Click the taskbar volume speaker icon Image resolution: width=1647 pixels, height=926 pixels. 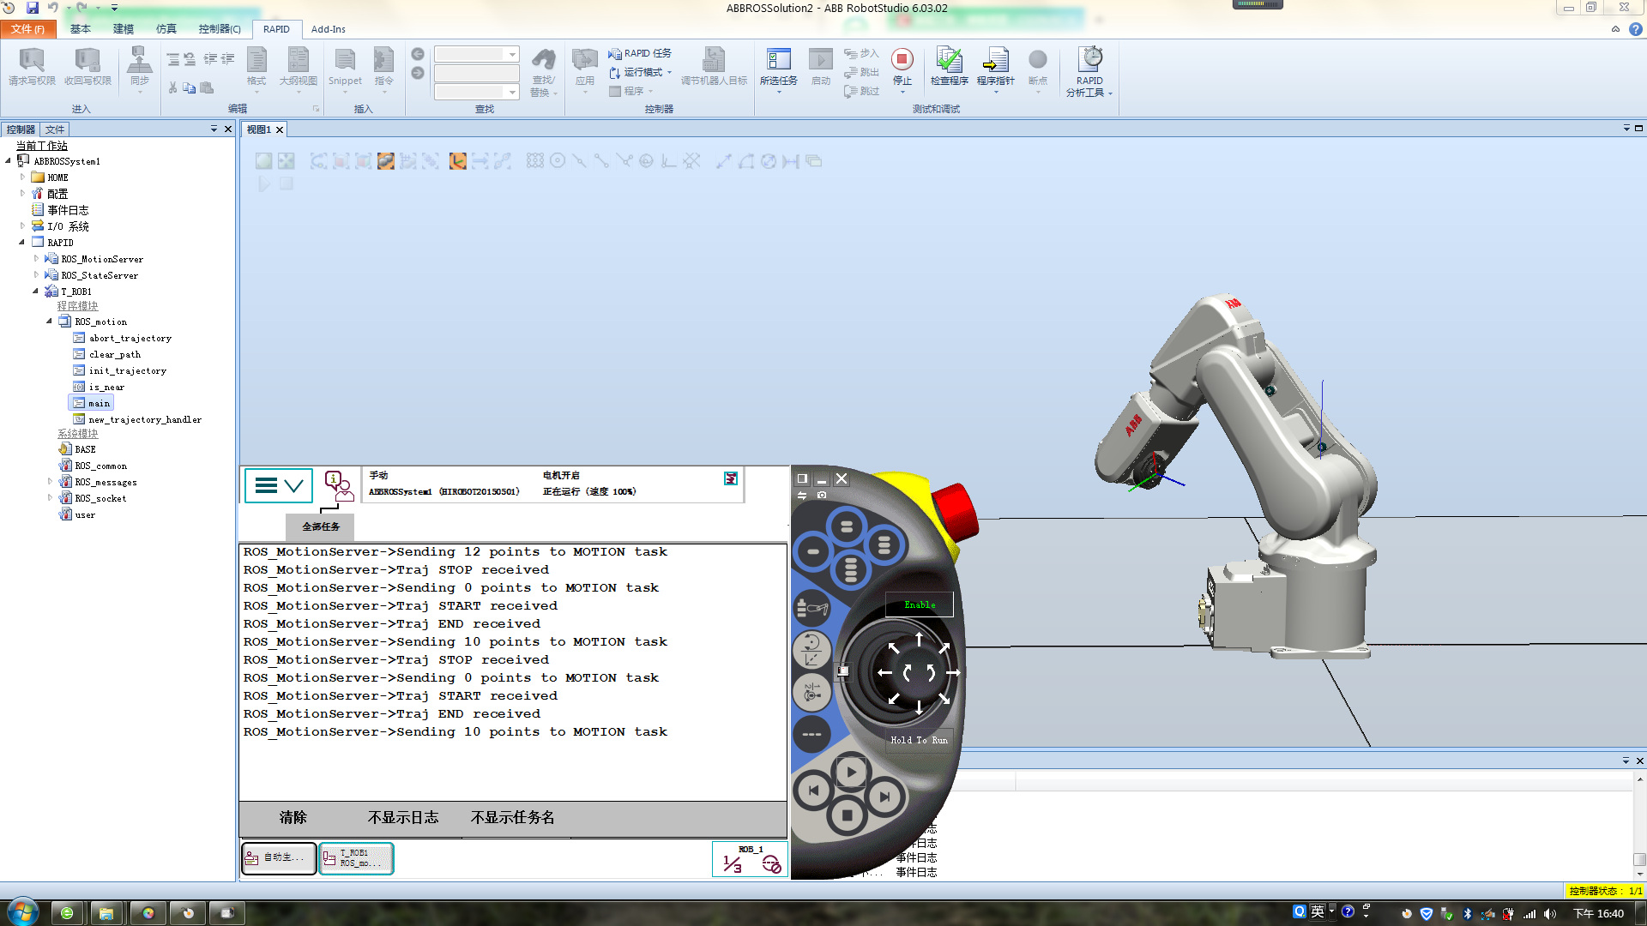click(1549, 914)
